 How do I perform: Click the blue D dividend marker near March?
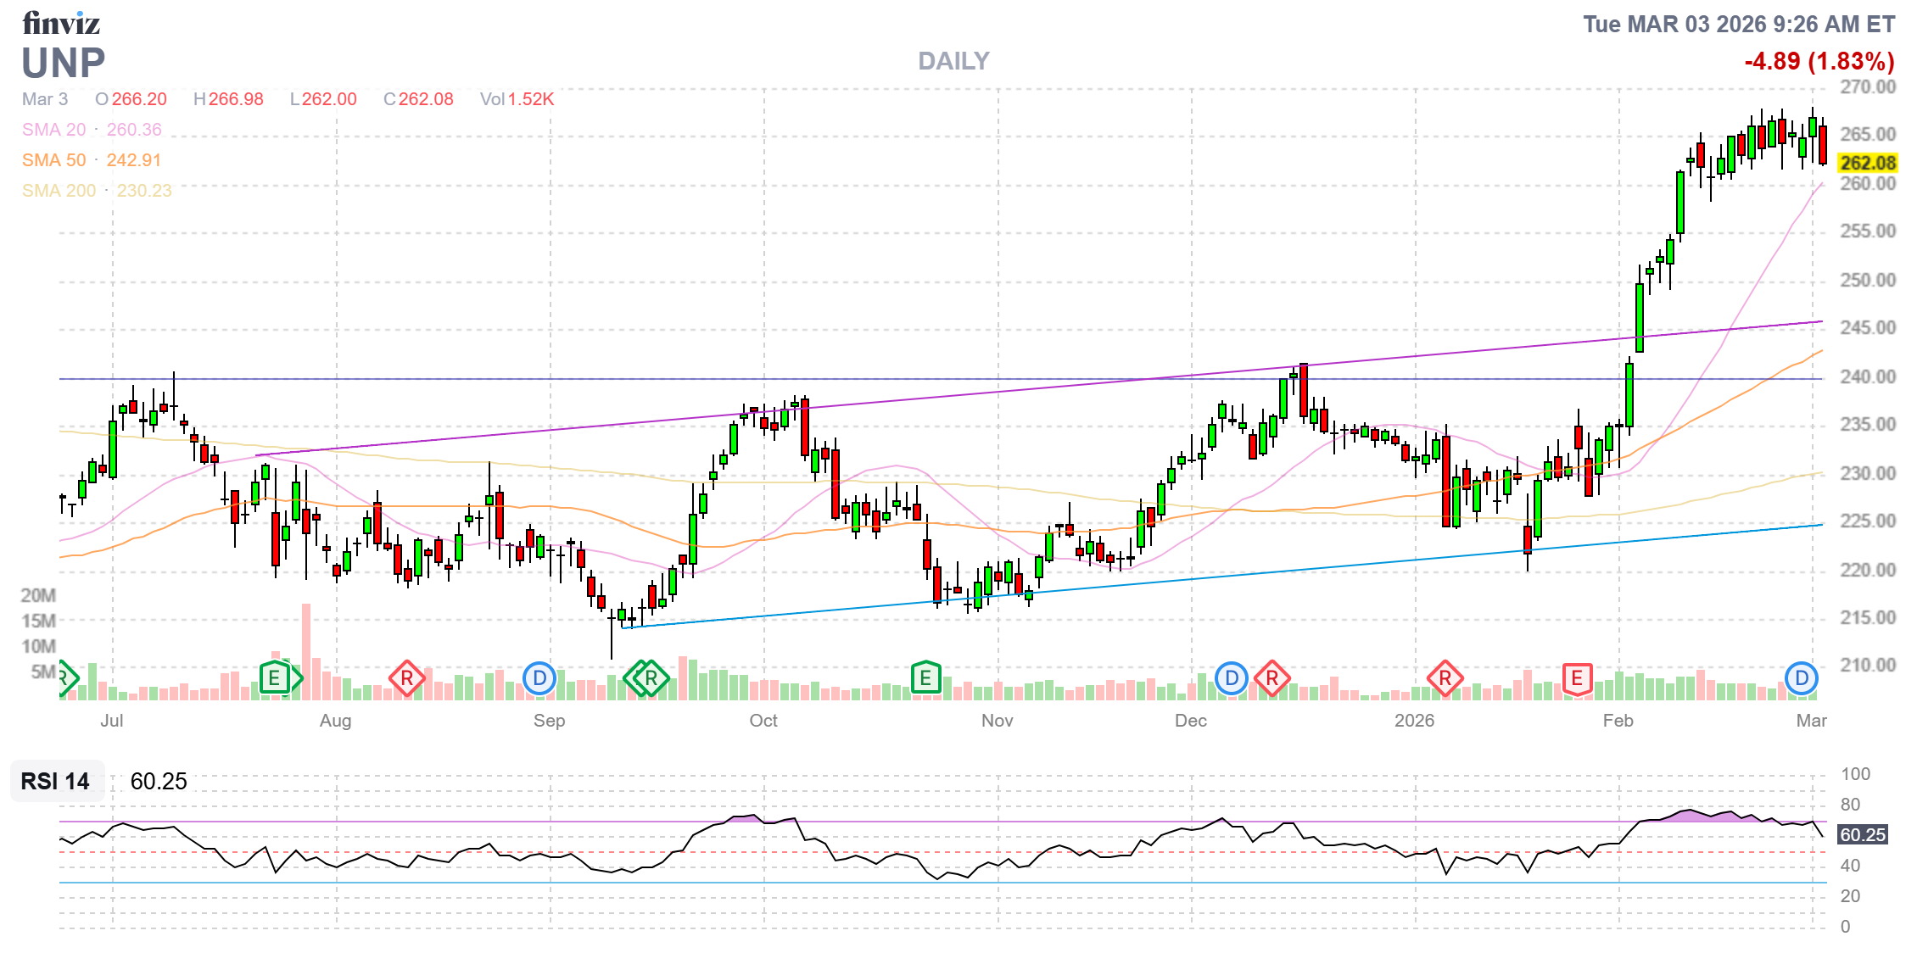point(1802,678)
